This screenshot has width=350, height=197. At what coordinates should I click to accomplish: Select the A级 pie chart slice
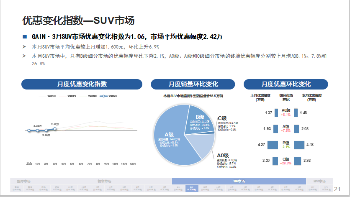(176, 138)
